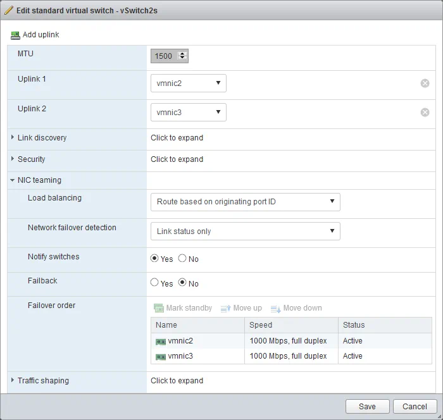Click the Save button

(367, 407)
